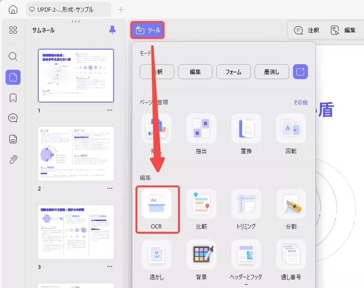Select the 抽出 extract pages tool
The height and width of the screenshot is (288, 364).
click(201, 134)
